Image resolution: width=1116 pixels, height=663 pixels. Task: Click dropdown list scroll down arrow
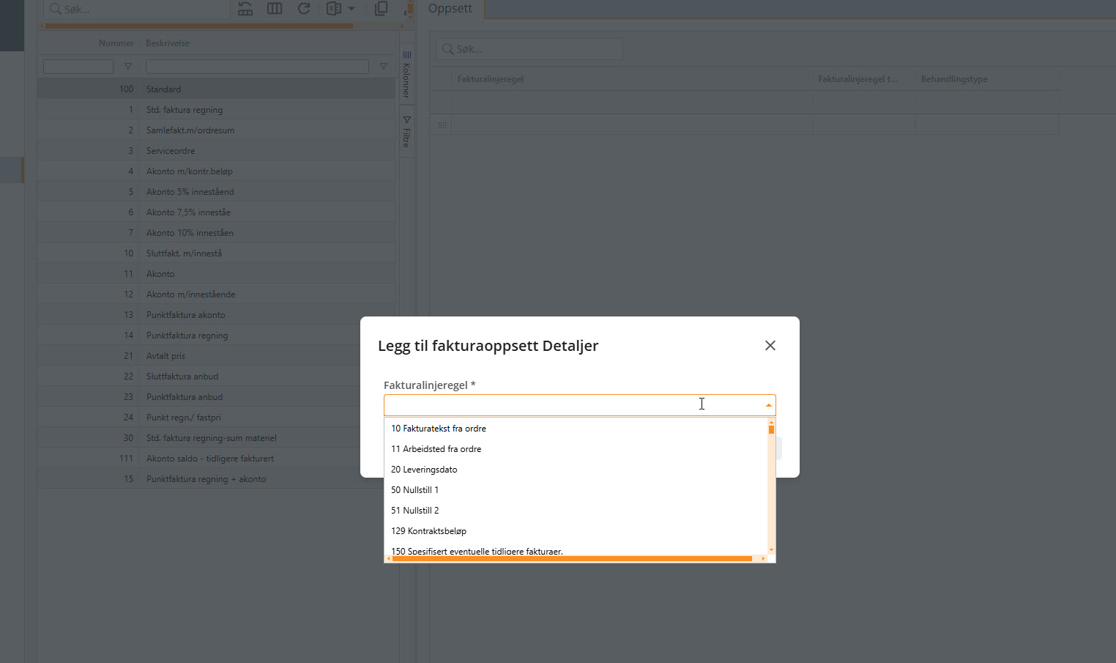point(771,549)
